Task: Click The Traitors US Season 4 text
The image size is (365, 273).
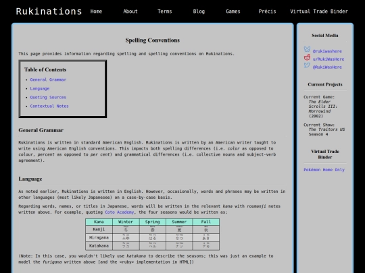Action: click(327, 132)
